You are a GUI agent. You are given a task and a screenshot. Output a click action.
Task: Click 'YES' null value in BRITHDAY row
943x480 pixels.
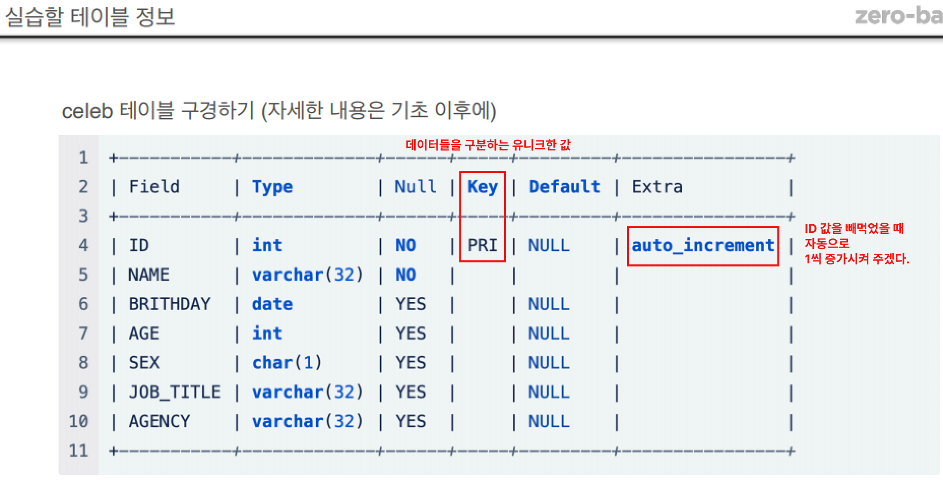pos(411,304)
